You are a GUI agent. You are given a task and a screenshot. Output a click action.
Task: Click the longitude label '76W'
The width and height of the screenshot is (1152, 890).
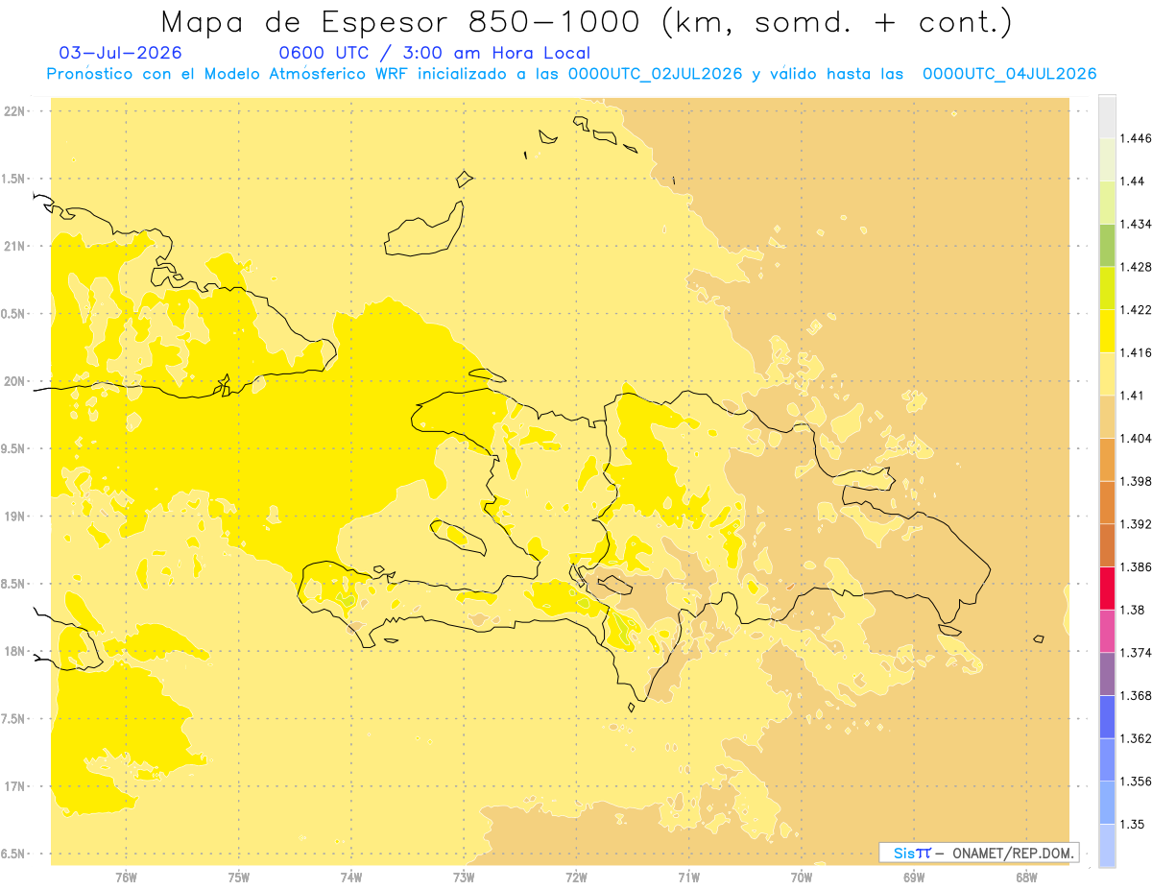126,878
